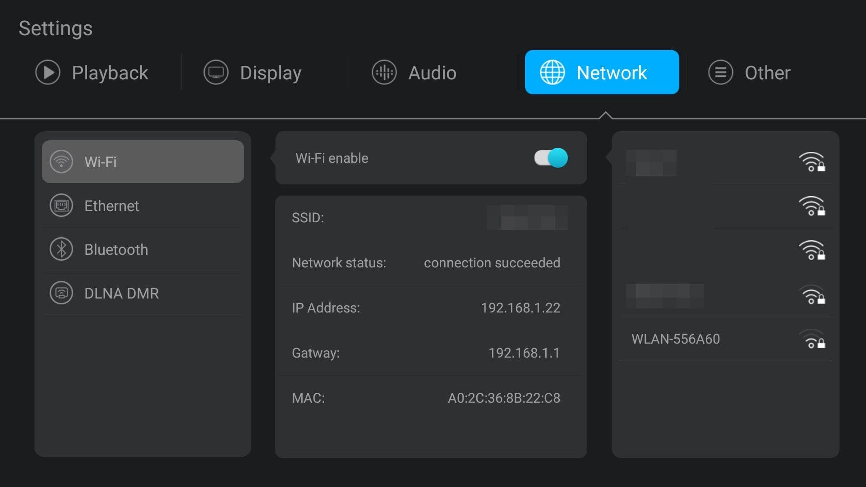Click the Playback play-circle icon
The width and height of the screenshot is (866, 487).
pos(48,72)
